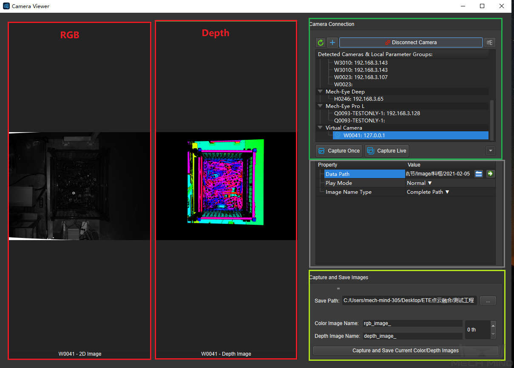The image size is (514, 368).
Task: Open the dropdown arrow beside Capture Live
Action: (491, 151)
